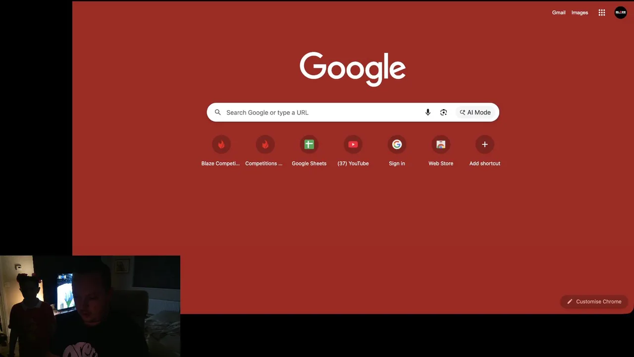Click the Customise Chrome button
The width and height of the screenshot is (634, 357).
tap(594, 301)
